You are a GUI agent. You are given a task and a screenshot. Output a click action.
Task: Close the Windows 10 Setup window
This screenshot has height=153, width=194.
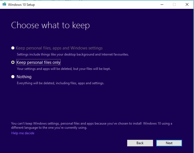(187, 5)
